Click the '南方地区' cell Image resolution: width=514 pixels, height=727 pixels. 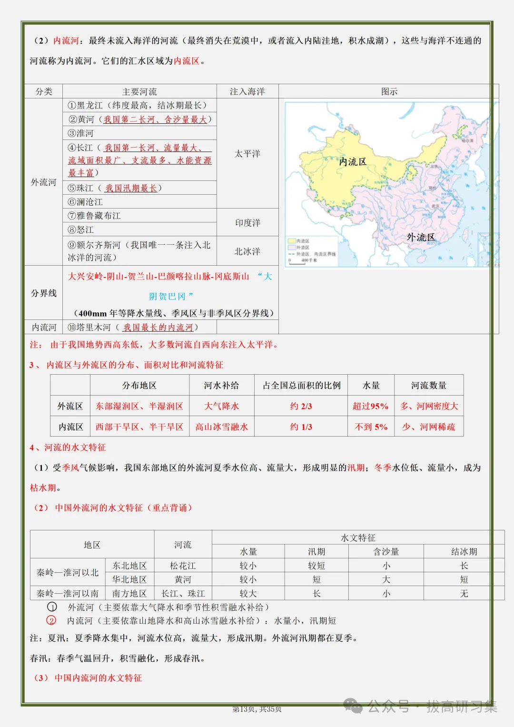[x=129, y=594]
